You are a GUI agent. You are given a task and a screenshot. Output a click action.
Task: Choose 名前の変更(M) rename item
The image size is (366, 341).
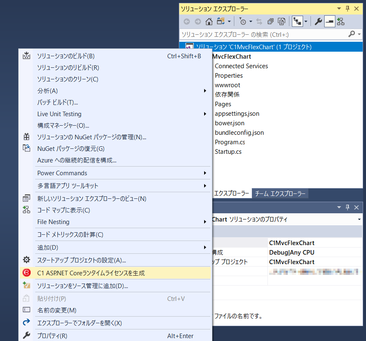pos(116,310)
